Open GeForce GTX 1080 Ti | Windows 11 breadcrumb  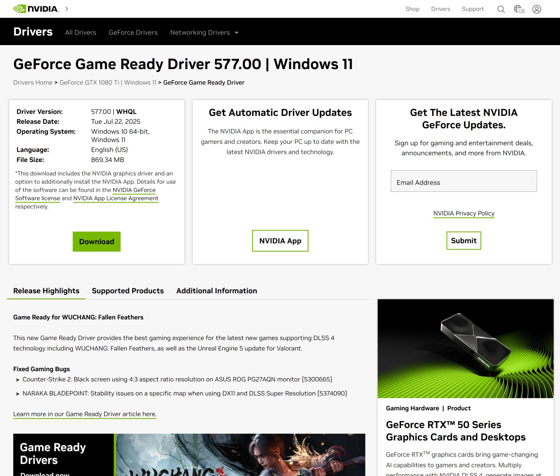108,83
